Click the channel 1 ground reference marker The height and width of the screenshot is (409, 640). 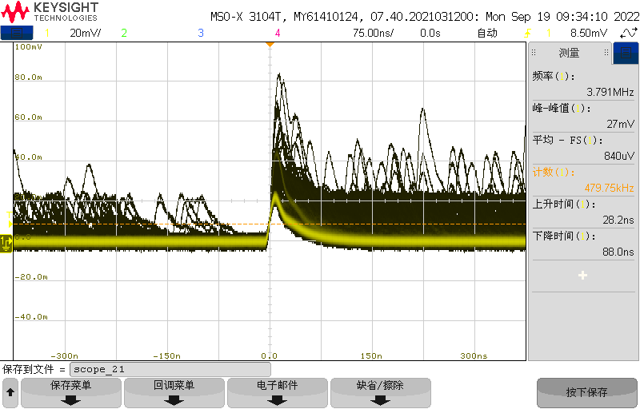pyautogui.click(x=6, y=246)
